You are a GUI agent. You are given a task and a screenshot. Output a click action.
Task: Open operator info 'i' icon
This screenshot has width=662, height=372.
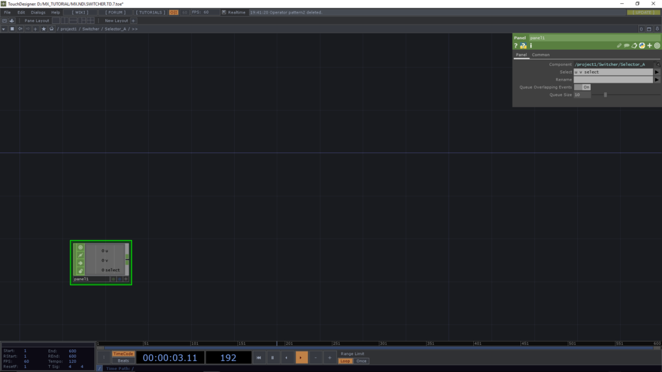pyautogui.click(x=531, y=46)
